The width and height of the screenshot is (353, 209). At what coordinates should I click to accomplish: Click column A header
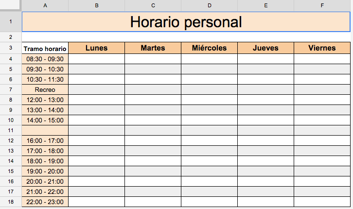click(45, 5)
